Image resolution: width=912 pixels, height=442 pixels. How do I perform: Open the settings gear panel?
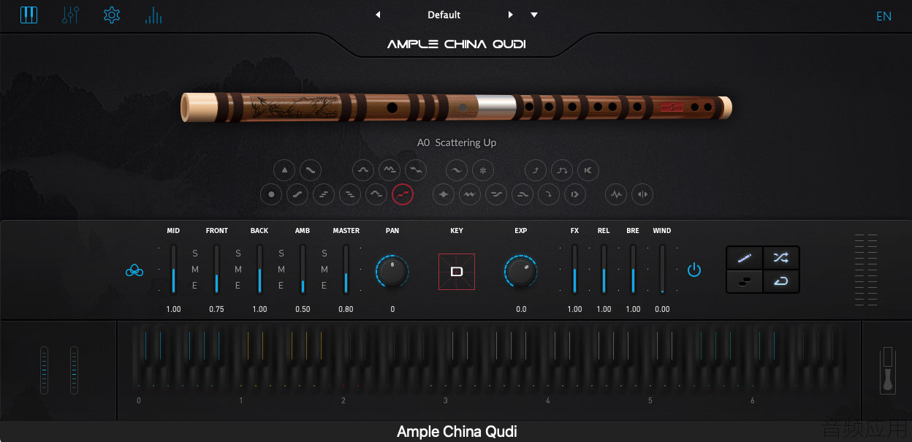coord(112,15)
